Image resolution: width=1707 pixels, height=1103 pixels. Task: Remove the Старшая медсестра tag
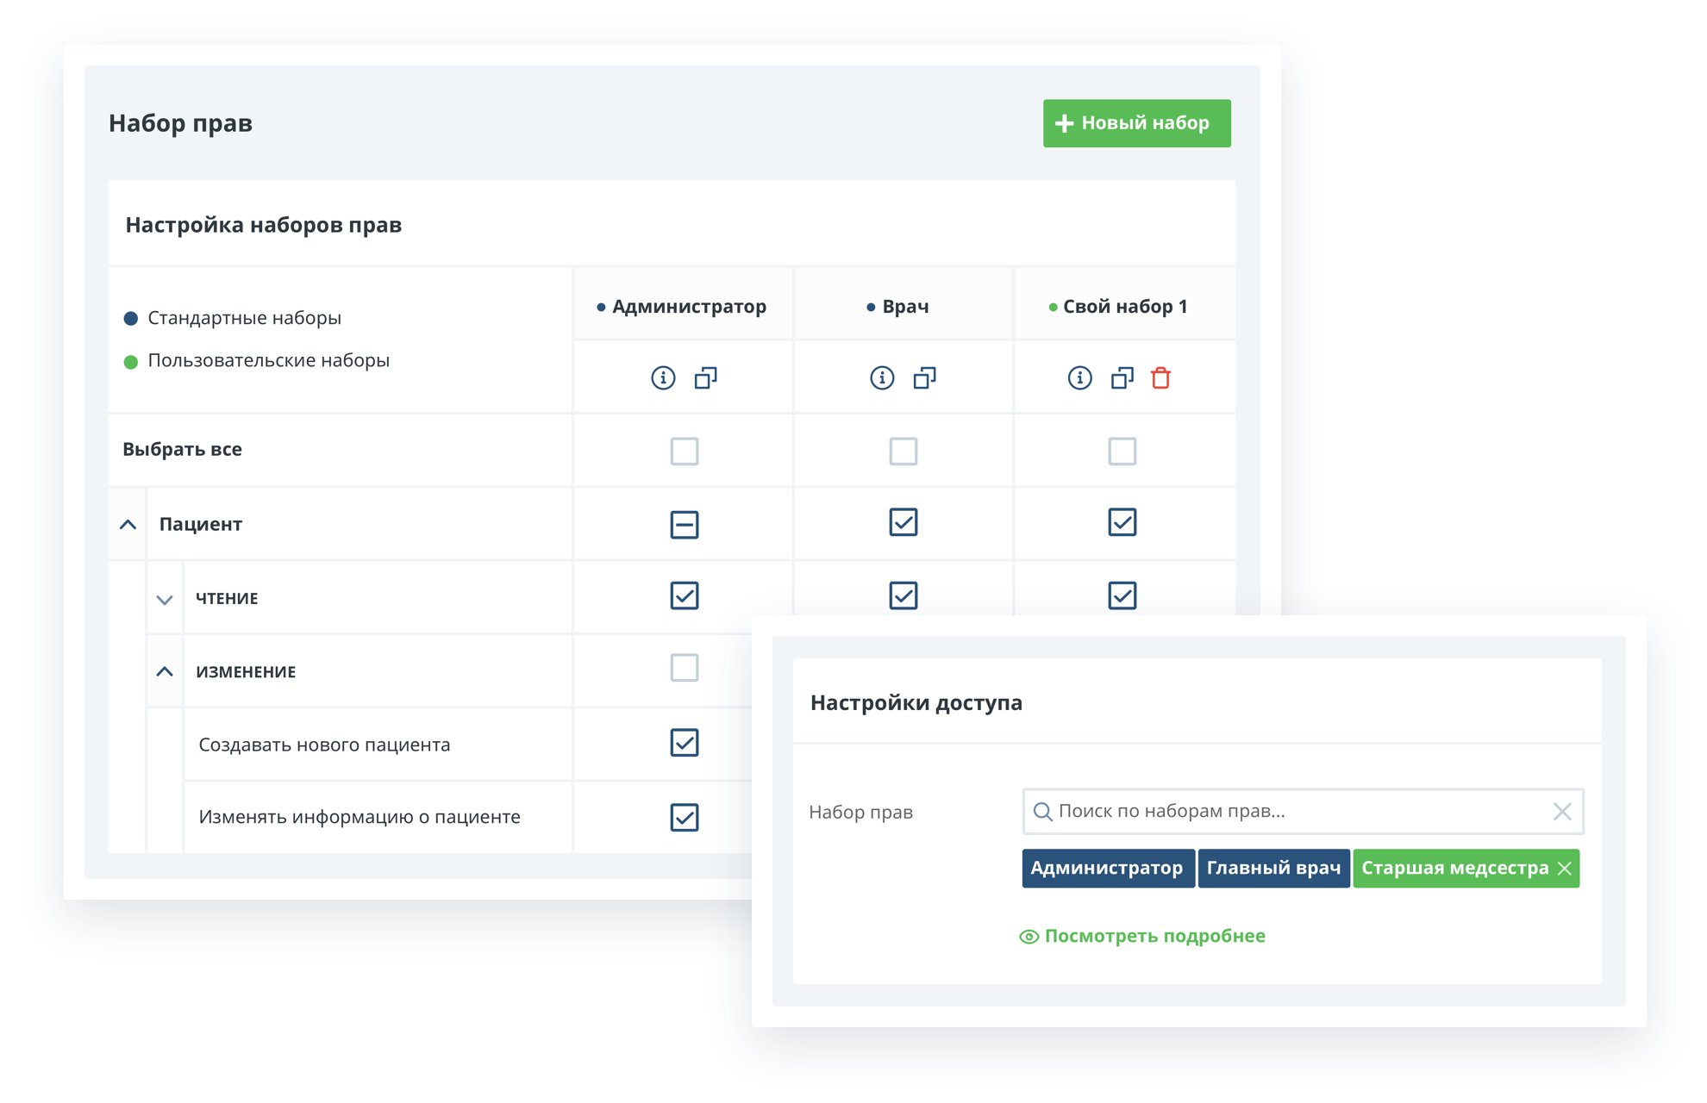pyautogui.click(x=1564, y=869)
